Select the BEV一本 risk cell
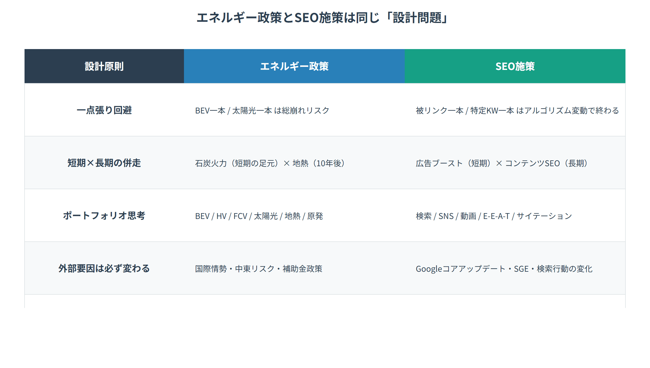The image size is (650, 368). point(262,111)
